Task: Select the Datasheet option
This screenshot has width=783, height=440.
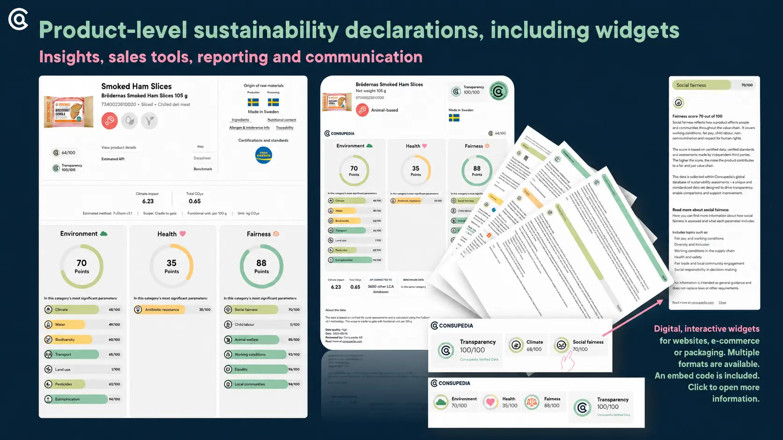Action: (202, 158)
